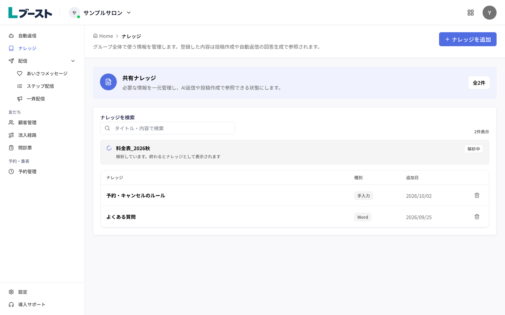
Task: Focus the タイトル・内容で検索 search field
Action: tap(168, 128)
